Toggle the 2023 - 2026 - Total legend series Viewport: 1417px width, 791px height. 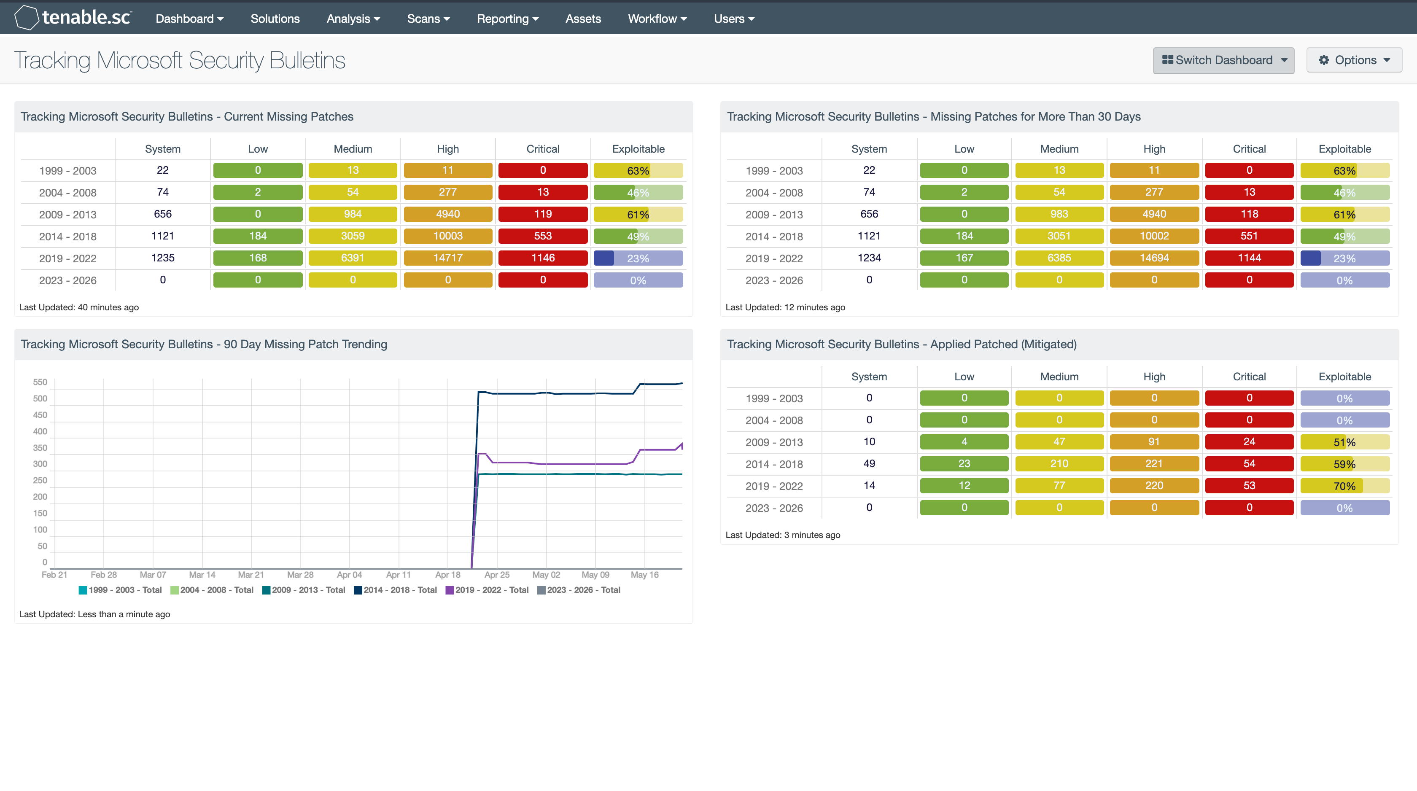pyautogui.click(x=579, y=590)
